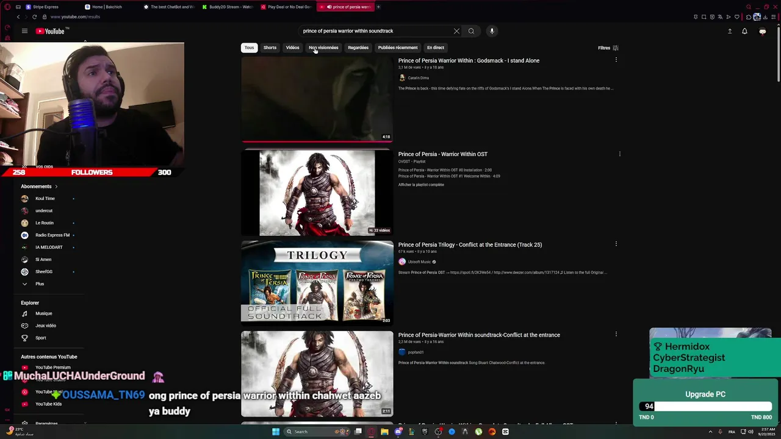Open the IA MELODART subscription
This screenshot has width=781, height=439.
click(x=49, y=248)
